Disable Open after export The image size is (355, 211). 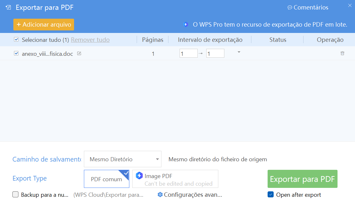point(270,195)
